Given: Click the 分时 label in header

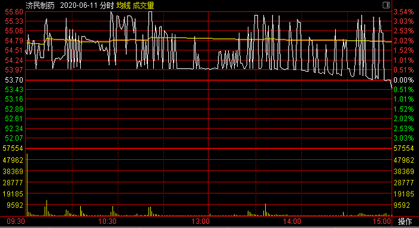Looking at the screenshot, I should tap(107, 5).
